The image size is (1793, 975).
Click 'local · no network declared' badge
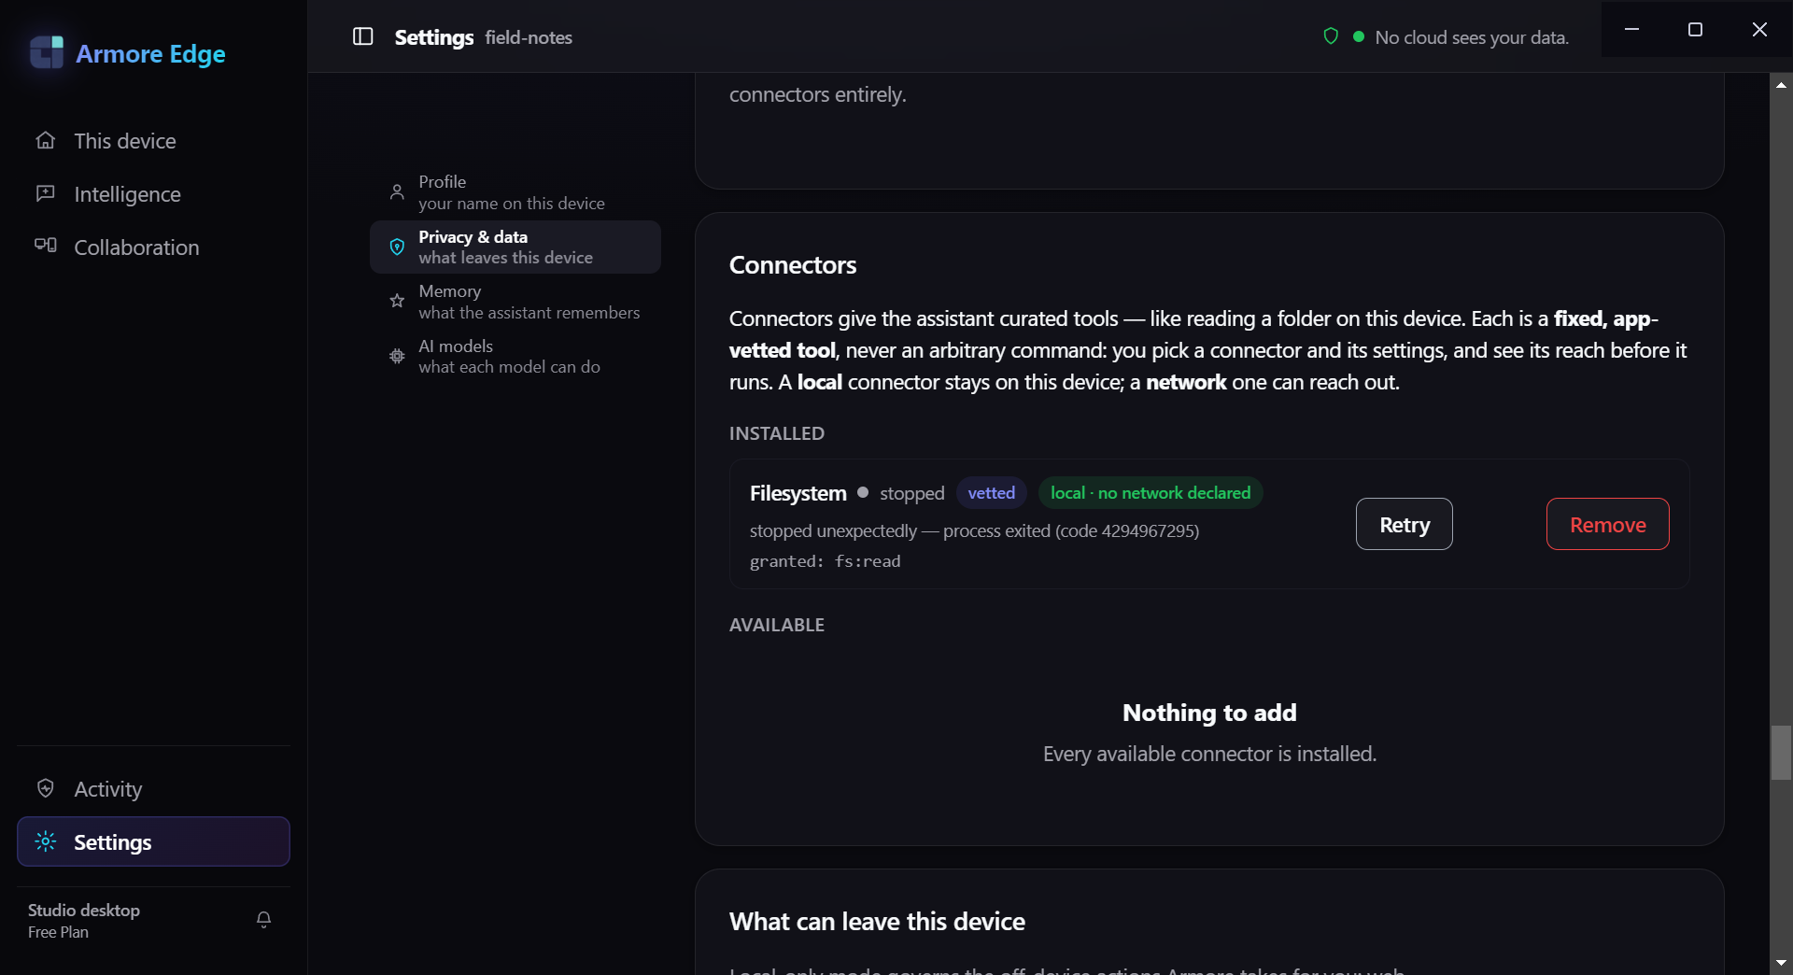[1151, 492]
